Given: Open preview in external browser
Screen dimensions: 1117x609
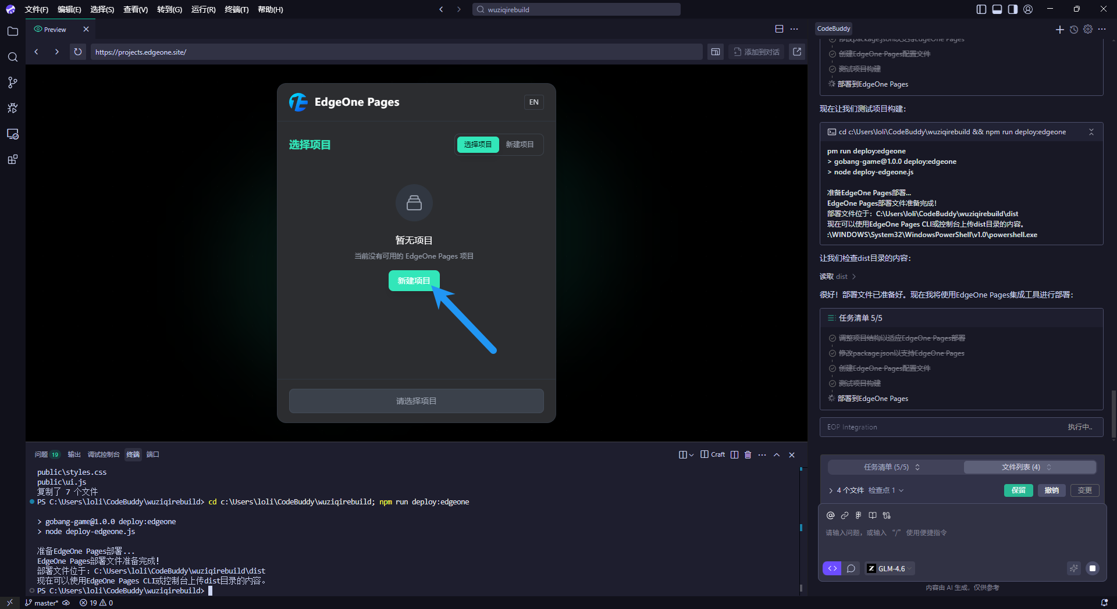Looking at the screenshot, I should coord(797,52).
